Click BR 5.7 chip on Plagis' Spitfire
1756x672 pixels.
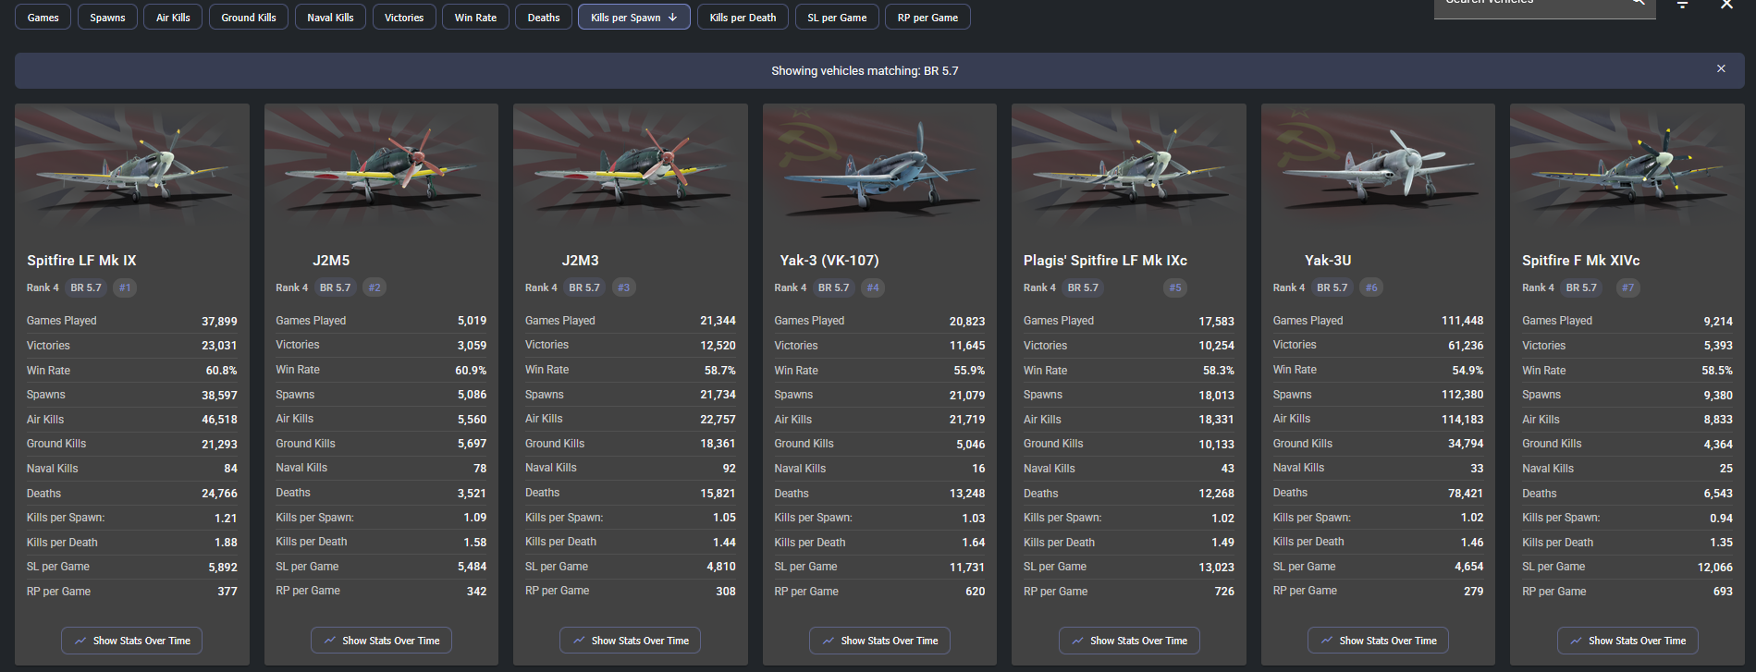click(x=1083, y=287)
